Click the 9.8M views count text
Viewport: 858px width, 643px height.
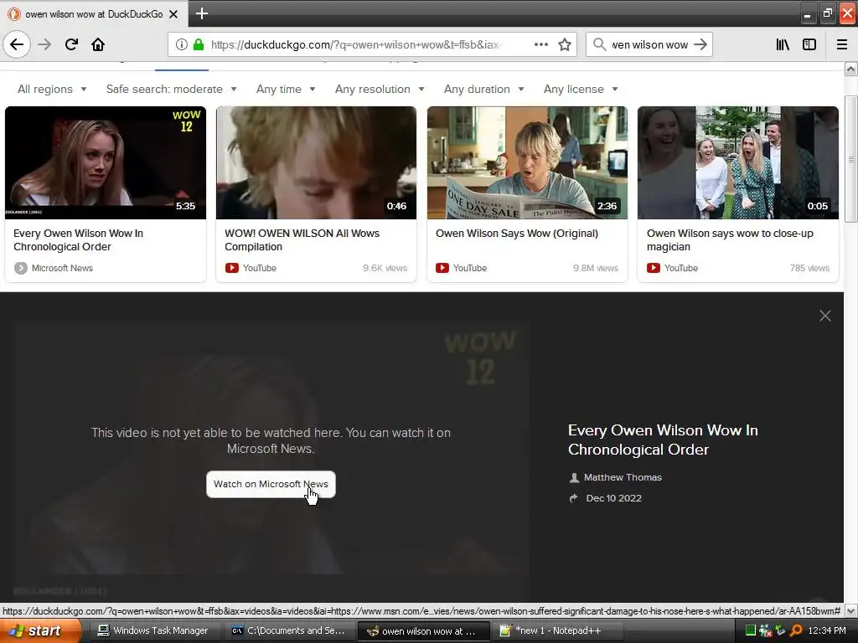596,268
